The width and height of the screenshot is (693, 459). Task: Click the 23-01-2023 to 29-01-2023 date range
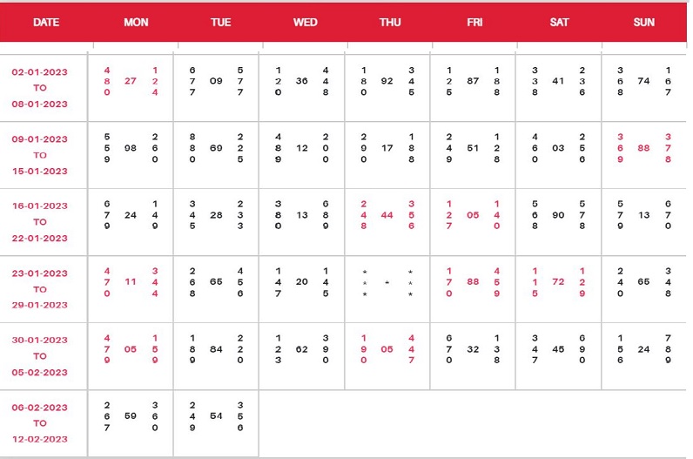click(40, 289)
